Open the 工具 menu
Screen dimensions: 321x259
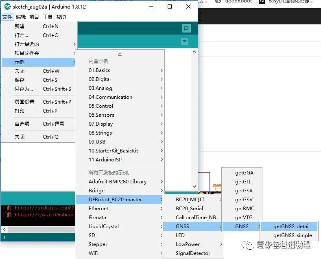[x=48, y=17]
